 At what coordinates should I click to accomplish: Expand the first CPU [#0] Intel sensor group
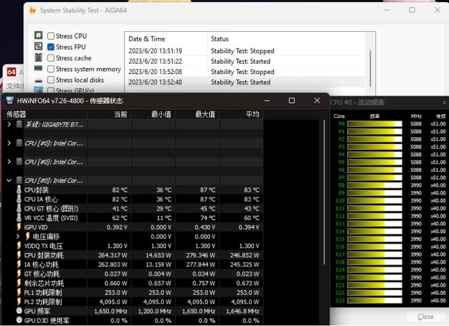[x=9, y=143]
